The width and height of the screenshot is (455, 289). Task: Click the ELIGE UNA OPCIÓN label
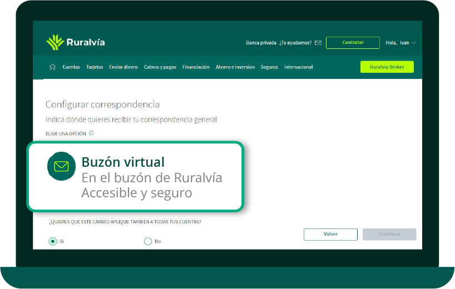tap(66, 133)
